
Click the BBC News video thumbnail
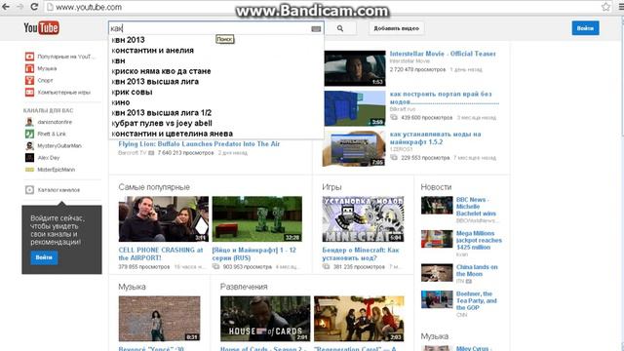point(437,206)
